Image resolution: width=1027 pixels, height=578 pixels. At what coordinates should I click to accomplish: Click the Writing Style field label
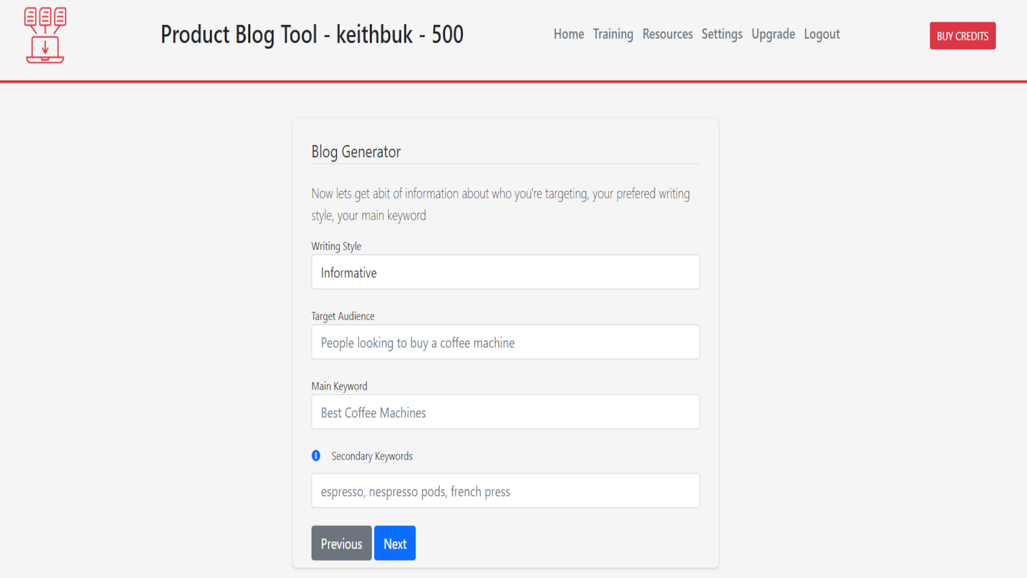336,246
